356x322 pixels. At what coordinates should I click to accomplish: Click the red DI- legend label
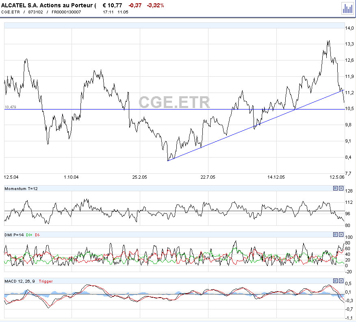(37, 235)
